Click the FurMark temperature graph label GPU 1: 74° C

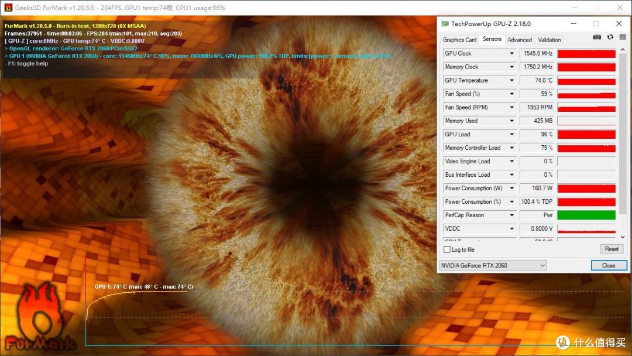pyautogui.click(x=144, y=287)
